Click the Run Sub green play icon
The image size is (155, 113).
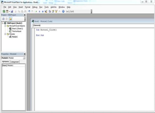[36, 11]
